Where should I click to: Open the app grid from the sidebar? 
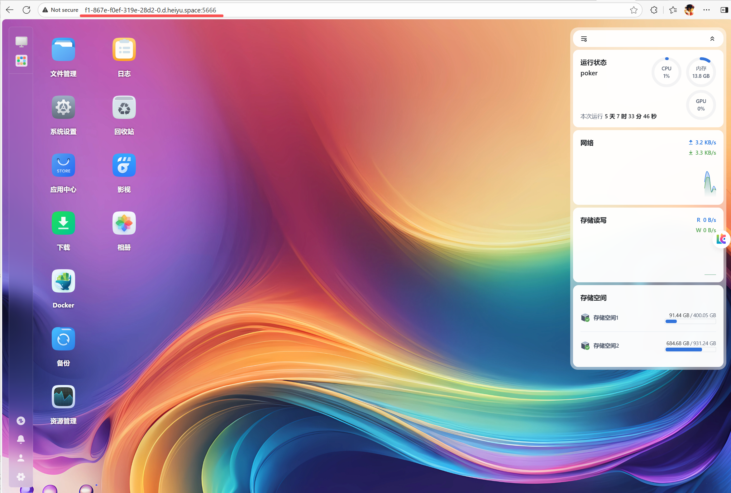coord(21,61)
